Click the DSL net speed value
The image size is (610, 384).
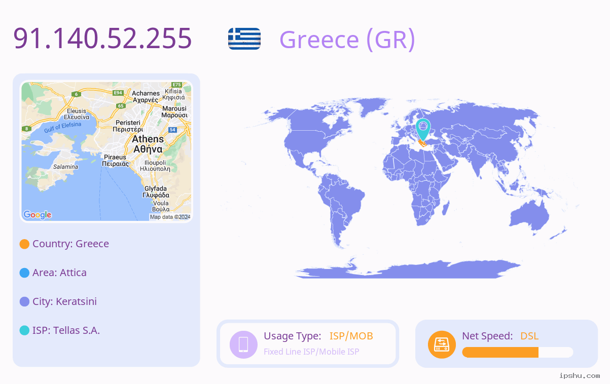click(x=529, y=336)
